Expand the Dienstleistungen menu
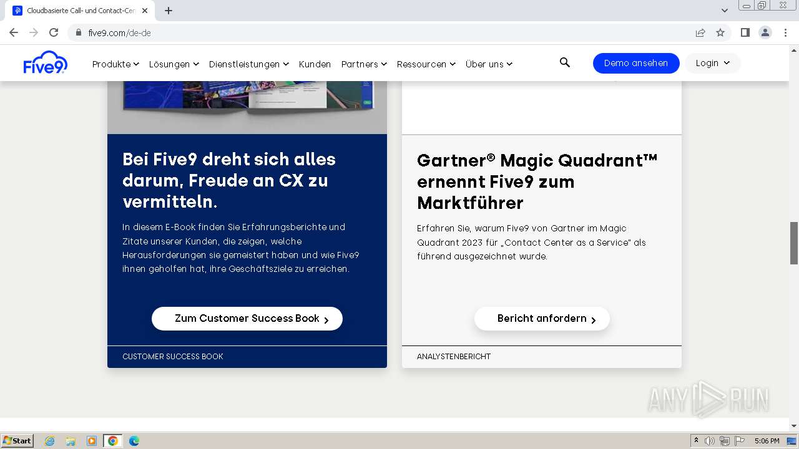This screenshot has width=799, height=449. [x=248, y=64]
